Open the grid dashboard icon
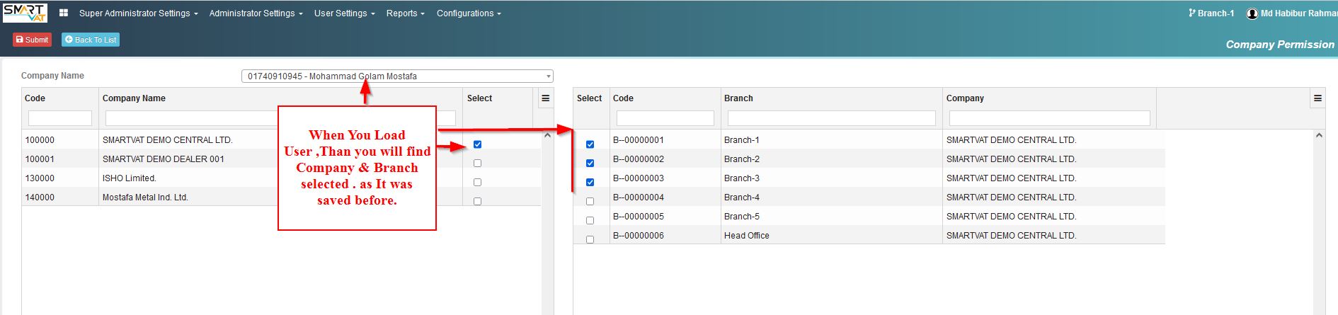The width and height of the screenshot is (1338, 315). point(64,13)
